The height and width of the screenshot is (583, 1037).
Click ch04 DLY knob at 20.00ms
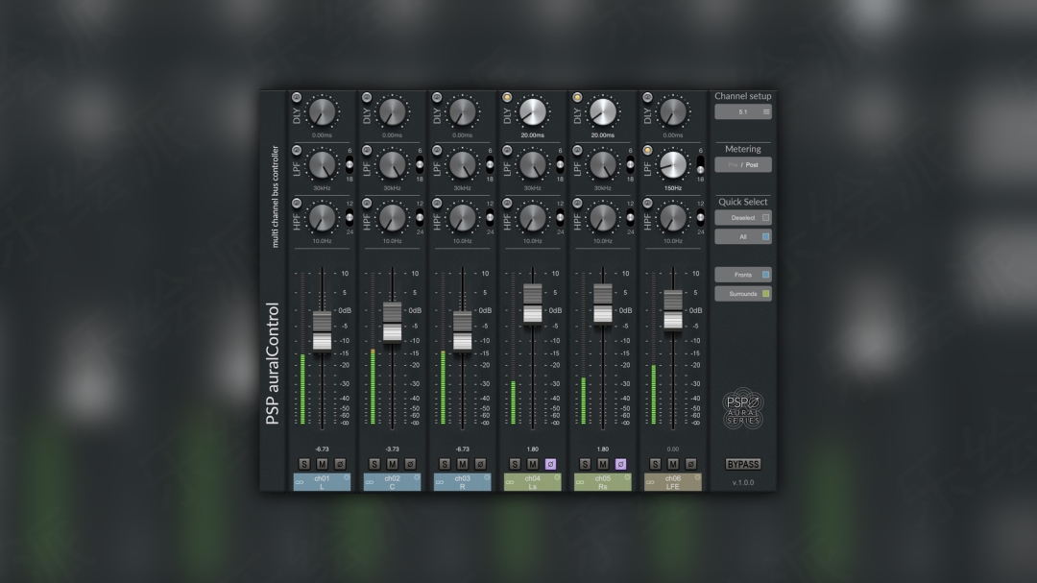click(532, 111)
